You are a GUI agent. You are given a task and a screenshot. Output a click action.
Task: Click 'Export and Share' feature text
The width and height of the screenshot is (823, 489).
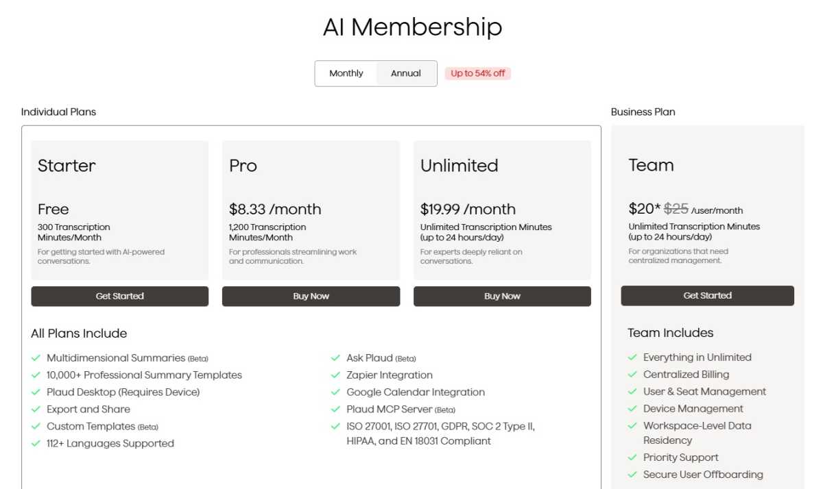88,409
